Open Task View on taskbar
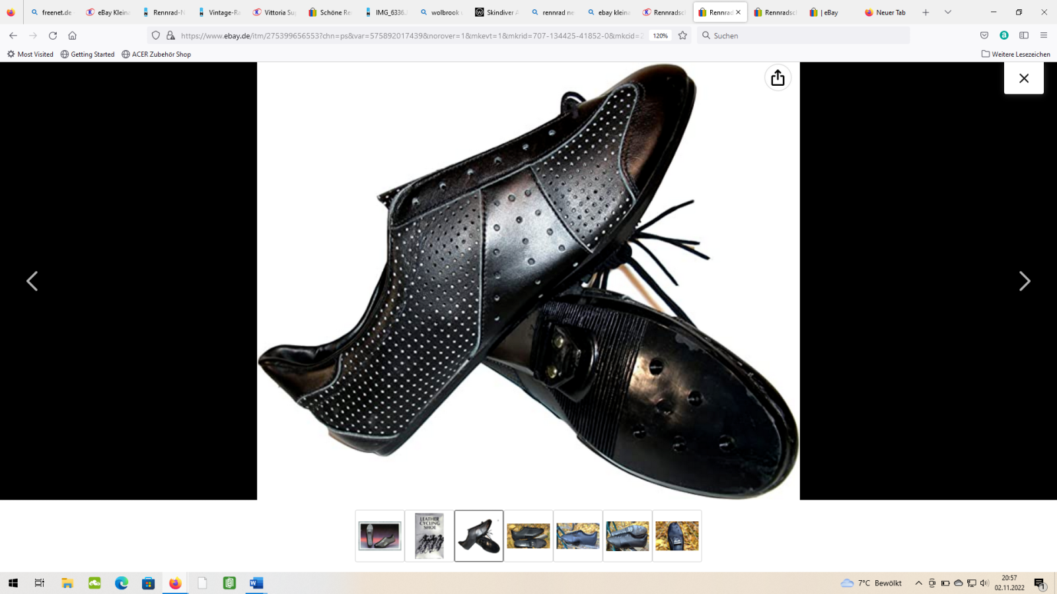Image resolution: width=1057 pixels, height=594 pixels. [40, 583]
